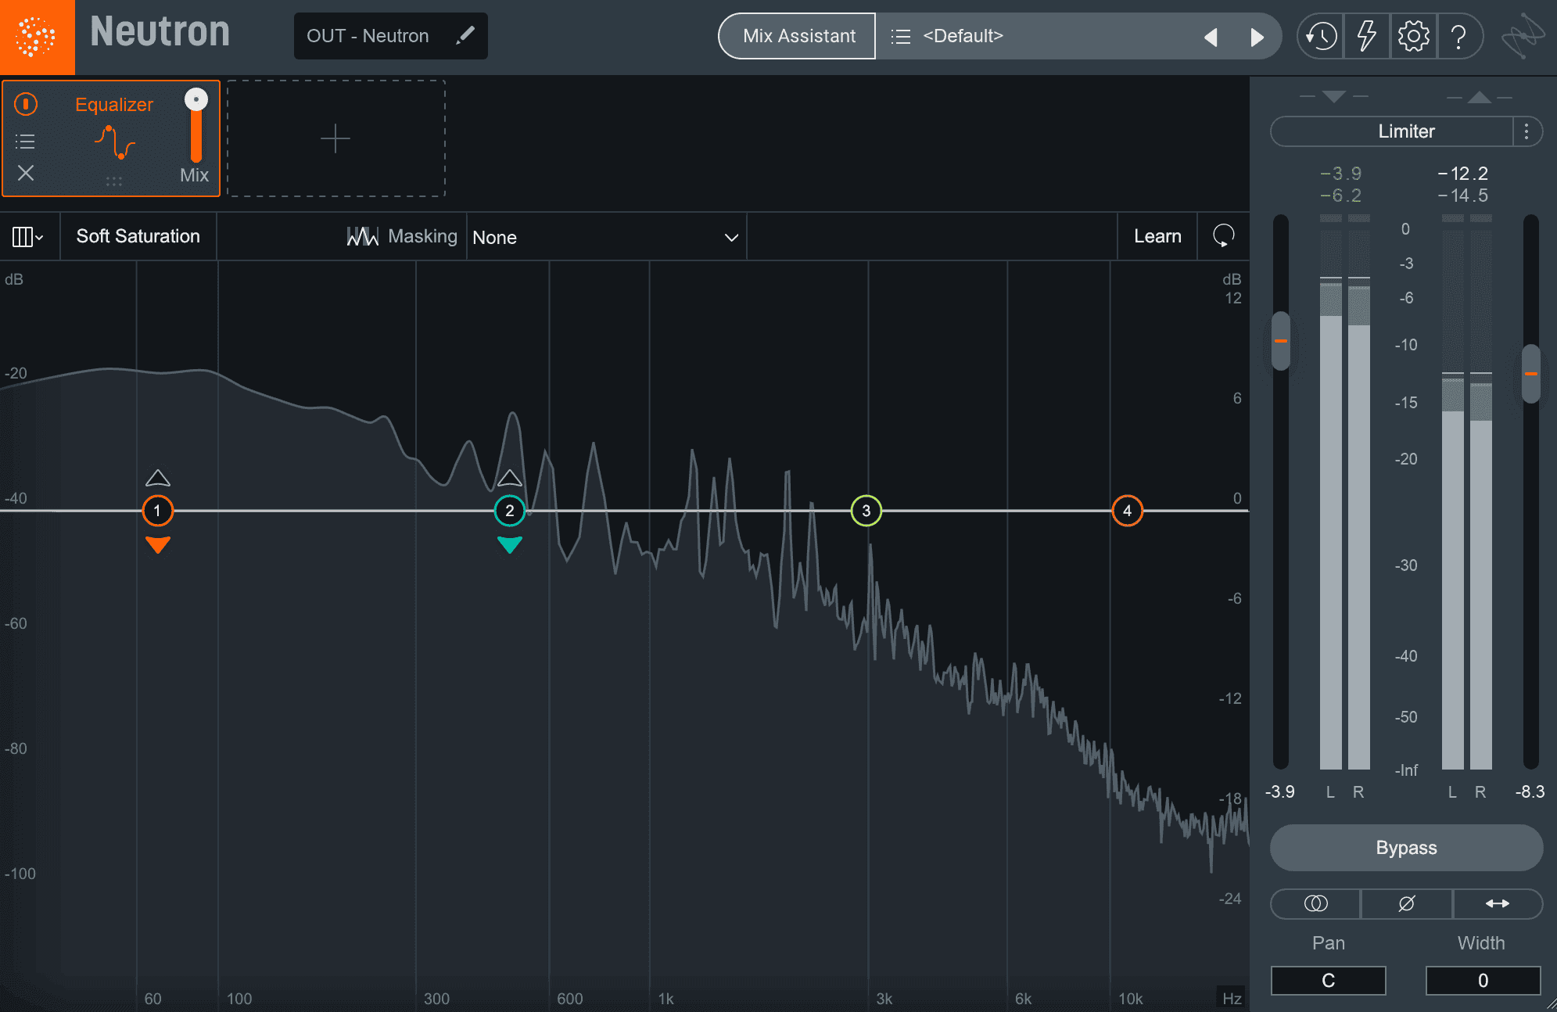Click the output peak reading -12.2
This screenshot has width=1557, height=1012.
(x=1463, y=174)
